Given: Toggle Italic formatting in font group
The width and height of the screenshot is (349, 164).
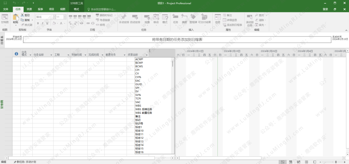Looking at the screenshot, I should point(43,23).
